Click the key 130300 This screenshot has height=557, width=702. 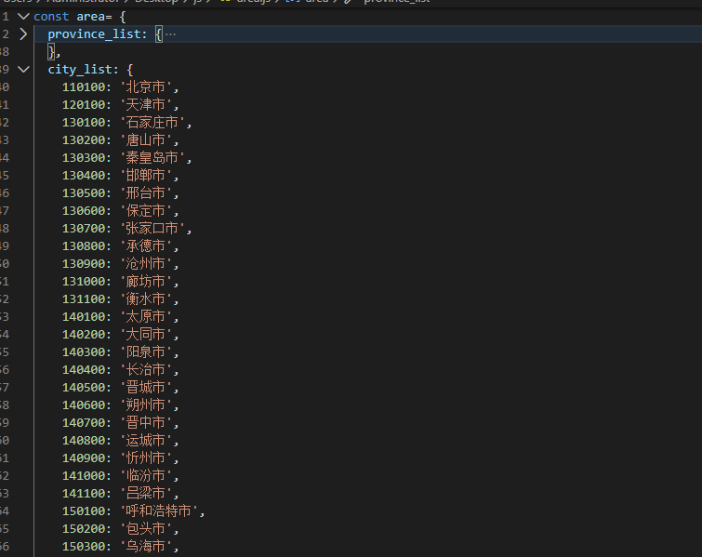(x=84, y=158)
